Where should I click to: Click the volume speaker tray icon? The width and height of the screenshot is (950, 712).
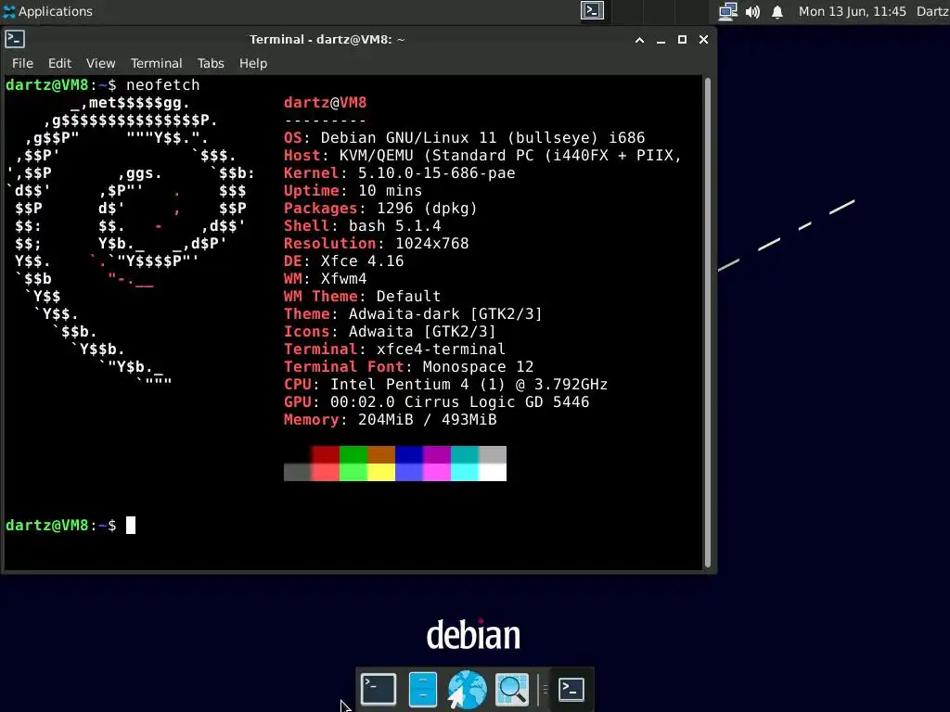click(x=752, y=11)
